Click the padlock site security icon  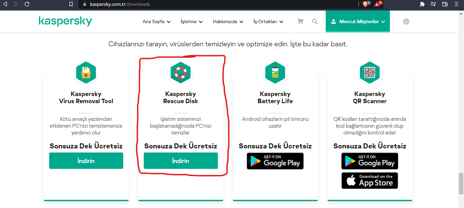pos(84,4)
